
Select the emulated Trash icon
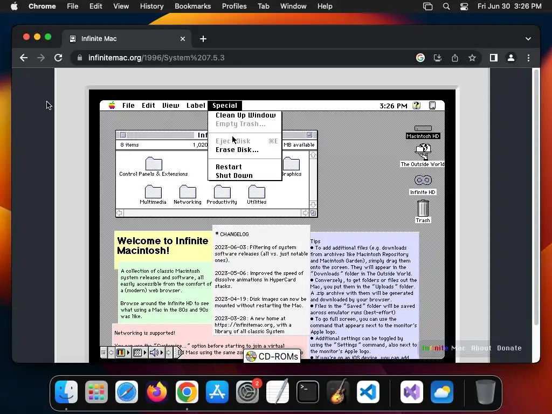(x=423, y=208)
